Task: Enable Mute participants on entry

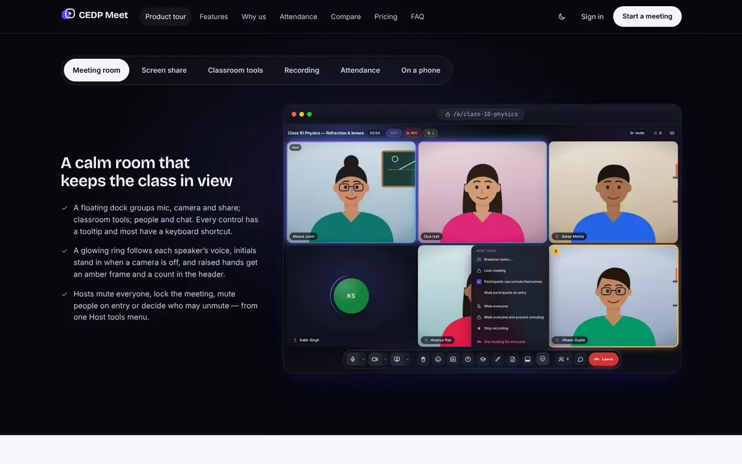Action: [x=510, y=292]
